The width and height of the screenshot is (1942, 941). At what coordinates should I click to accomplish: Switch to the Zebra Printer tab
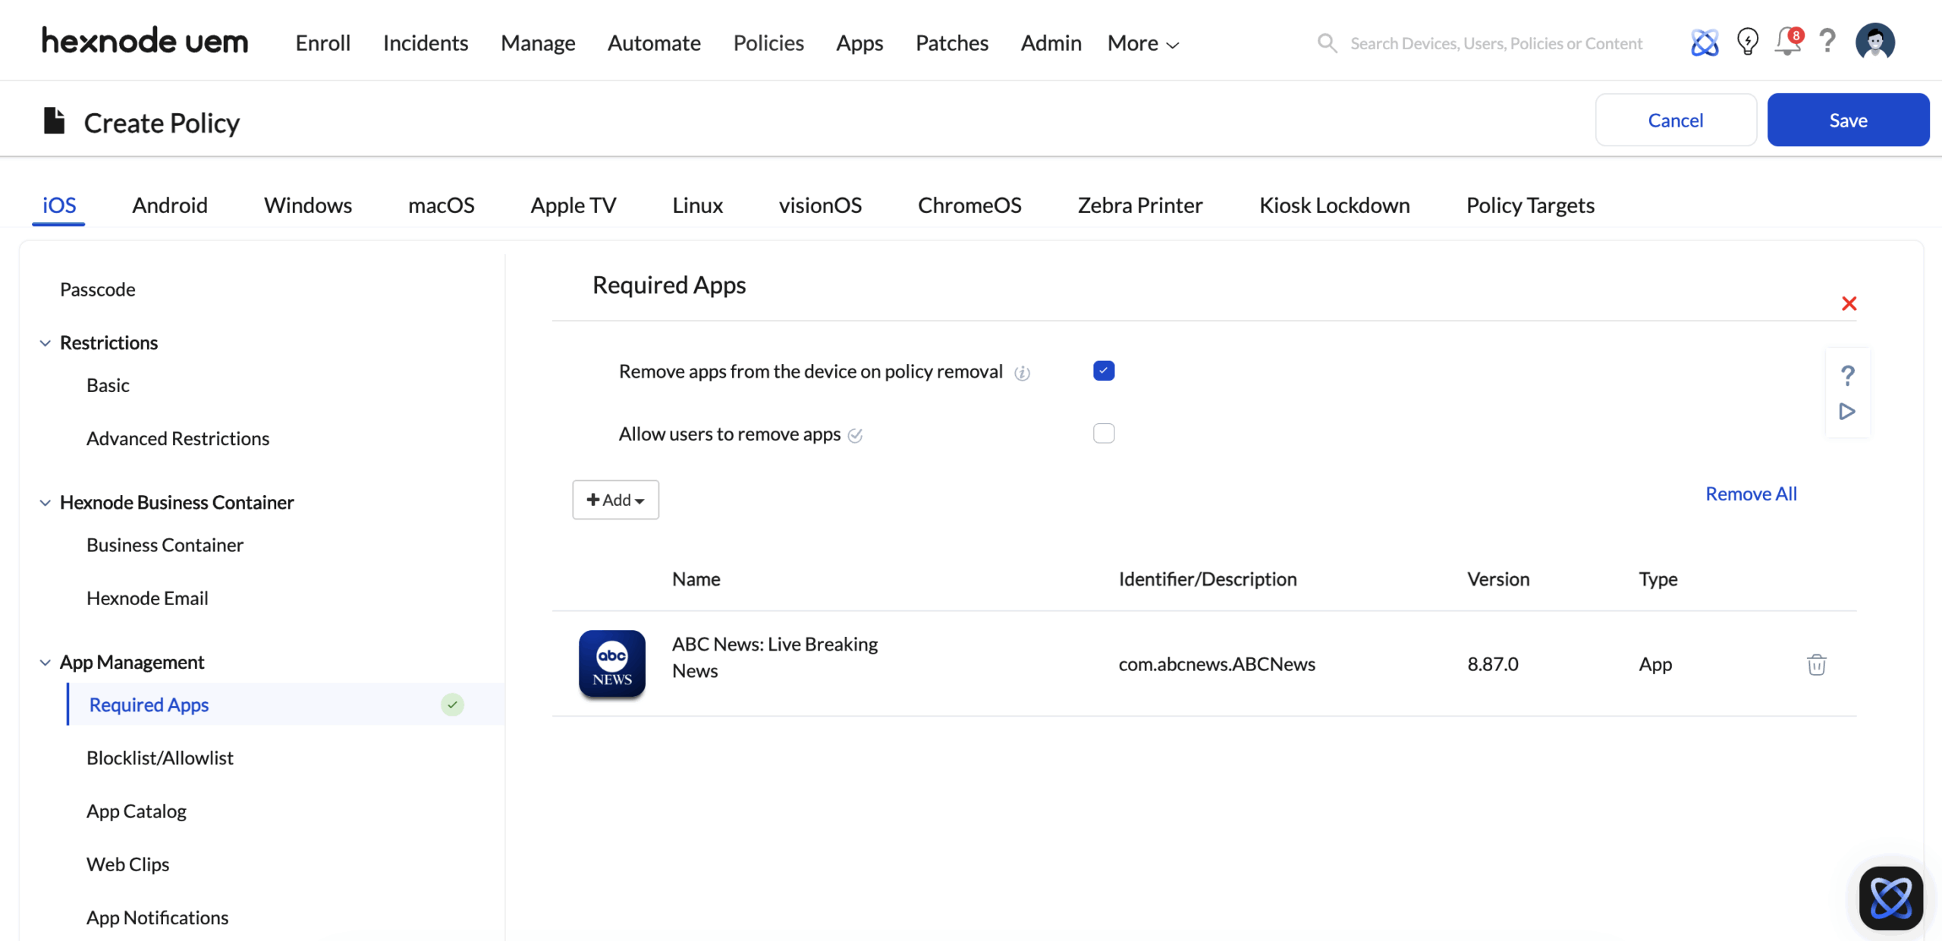(x=1140, y=205)
